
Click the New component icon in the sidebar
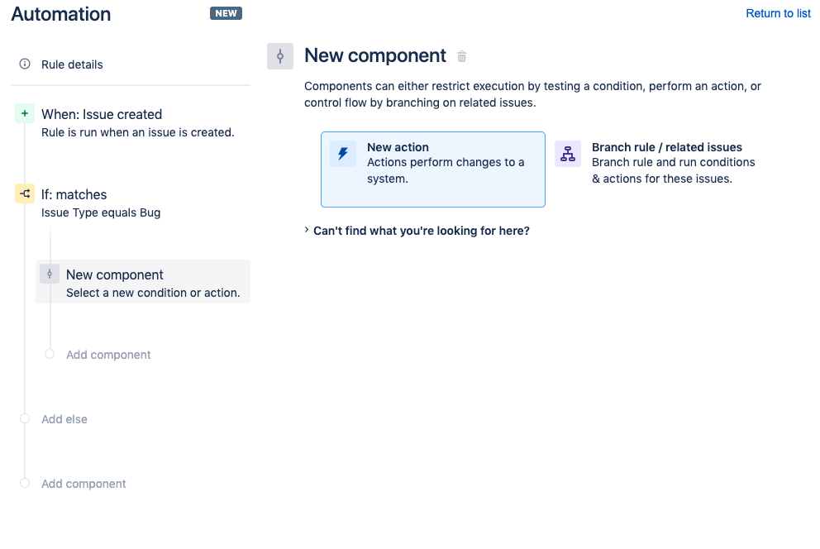click(x=50, y=274)
